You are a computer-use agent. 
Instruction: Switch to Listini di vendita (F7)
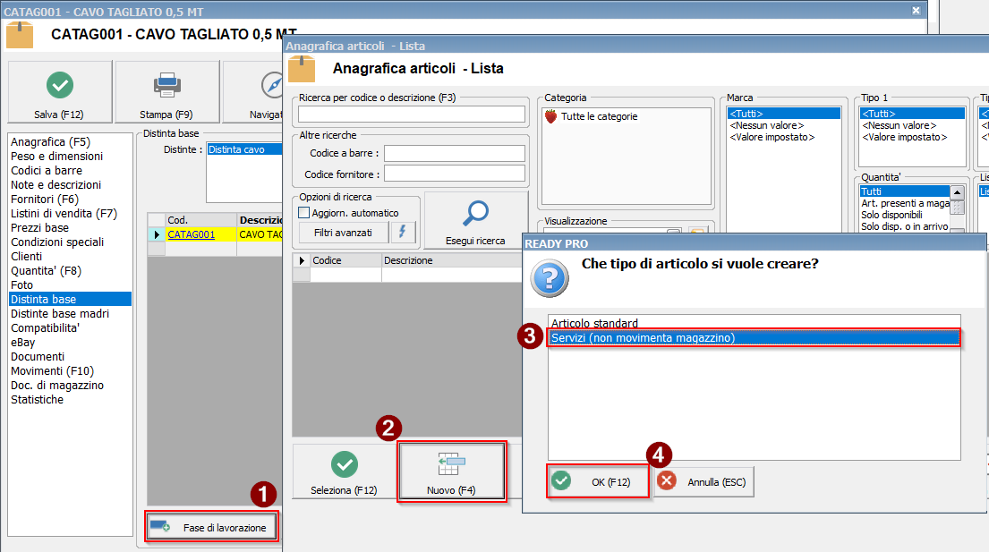click(64, 214)
